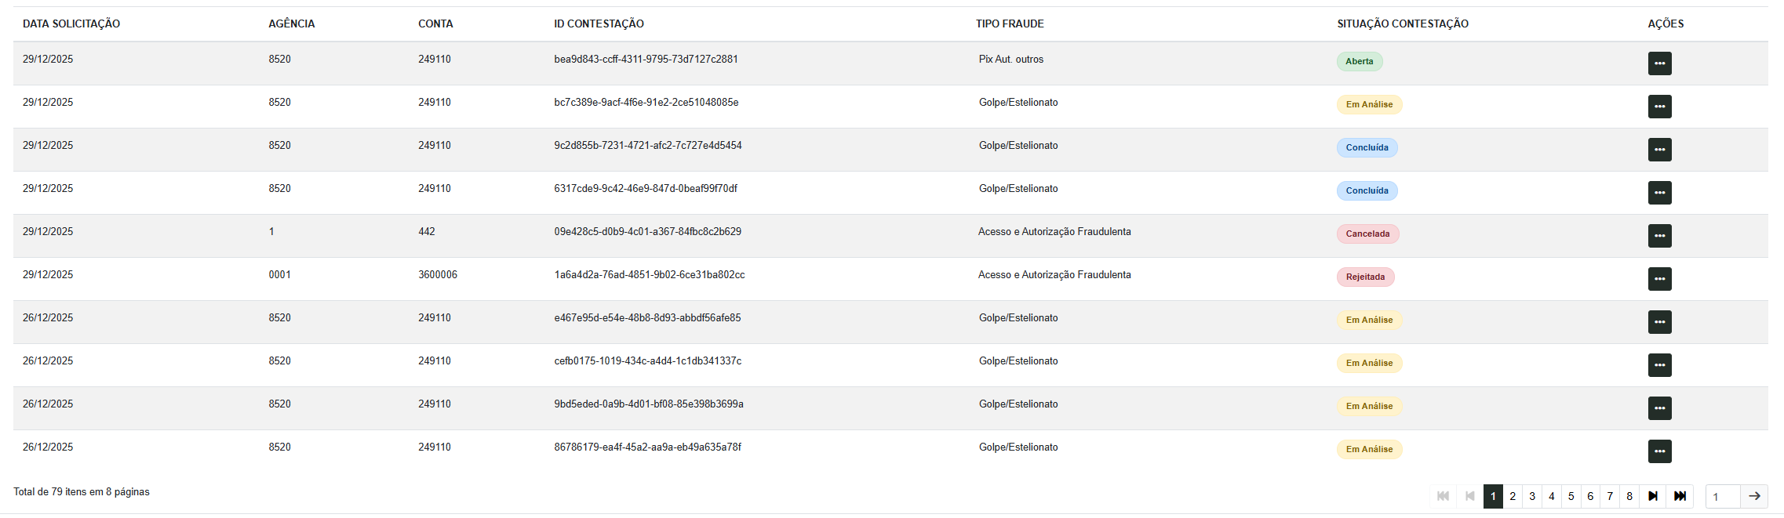Open actions for the Cancelada row
The height and width of the screenshot is (518, 1784).
tap(1659, 236)
